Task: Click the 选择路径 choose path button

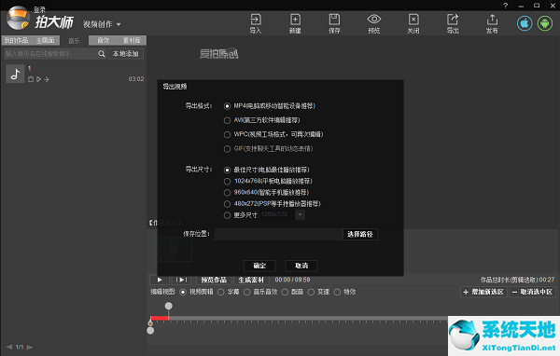Action: tap(360, 234)
